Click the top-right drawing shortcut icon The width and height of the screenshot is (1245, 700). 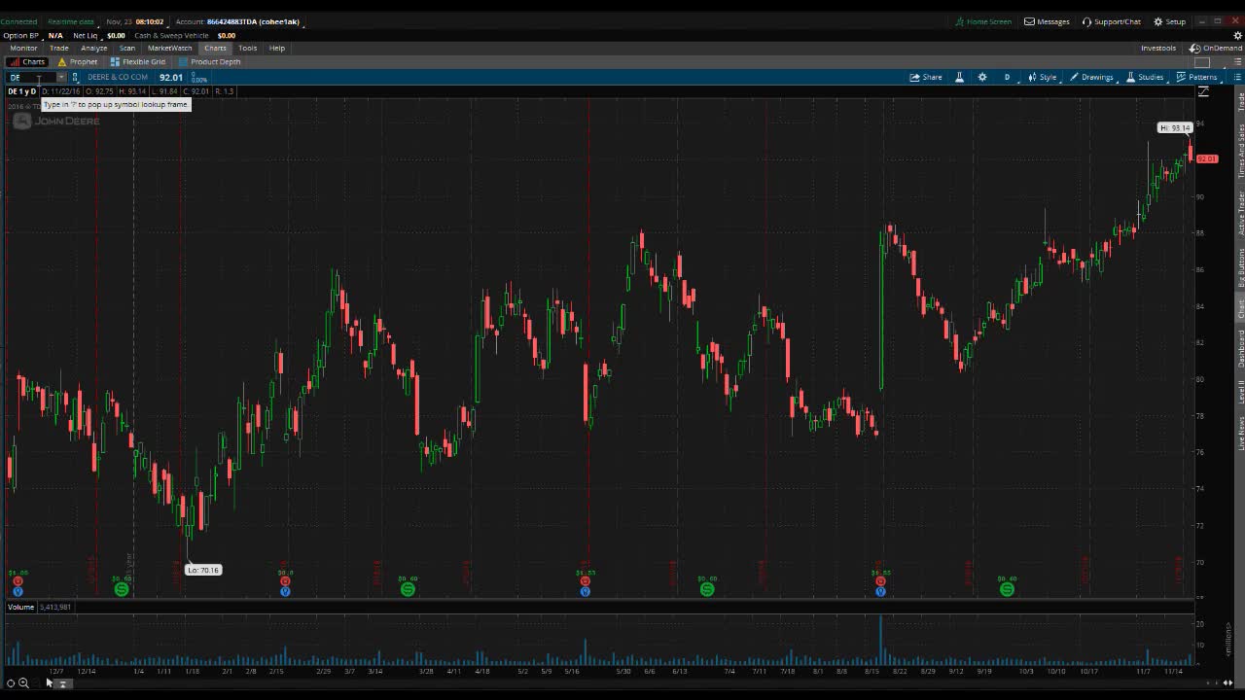coord(1203,91)
